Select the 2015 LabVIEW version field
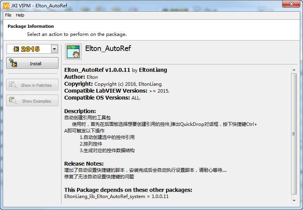This screenshot has width=303, height=210. pos(29,49)
